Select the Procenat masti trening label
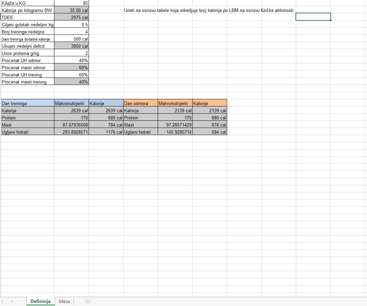Viewport: 367px width, 306px height. point(27,82)
